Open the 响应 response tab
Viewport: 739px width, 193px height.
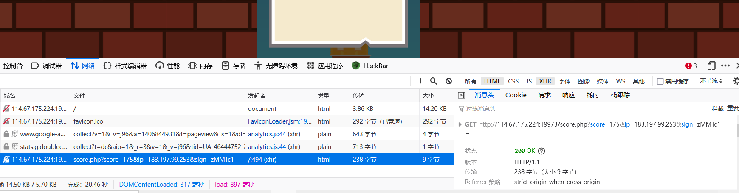pyautogui.click(x=569, y=95)
